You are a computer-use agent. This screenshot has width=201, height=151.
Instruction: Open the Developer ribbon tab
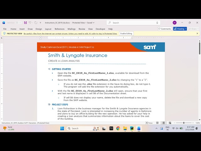pos(100,29)
